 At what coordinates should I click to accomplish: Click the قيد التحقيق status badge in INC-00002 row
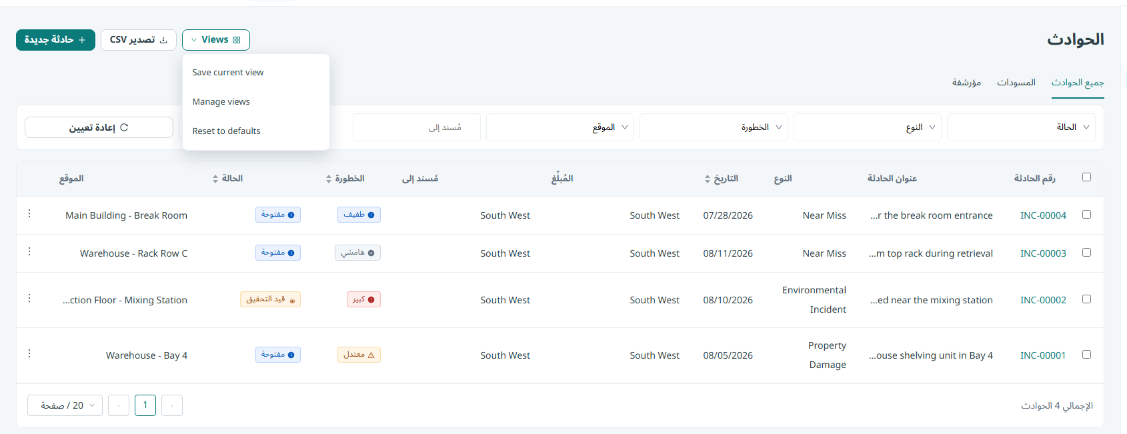tap(270, 299)
